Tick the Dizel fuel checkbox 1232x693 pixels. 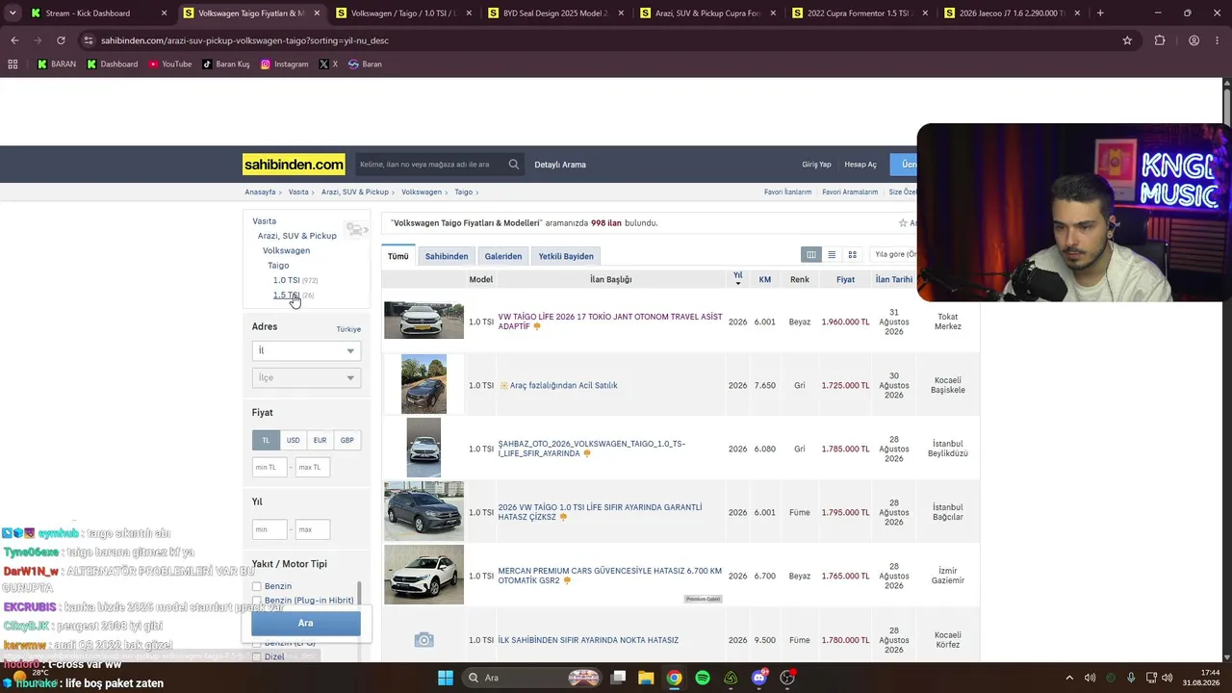tap(257, 657)
